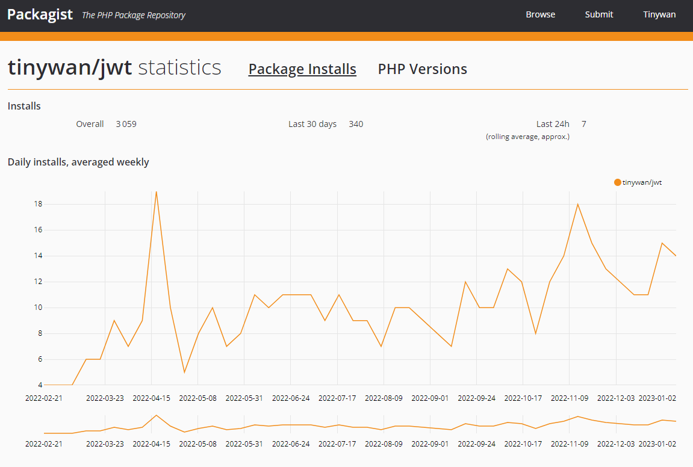
Task: Open the Browse page
Action: coord(540,14)
